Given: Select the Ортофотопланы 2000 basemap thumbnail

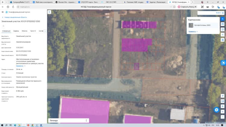Looking at the screenshot, I should point(191,25).
